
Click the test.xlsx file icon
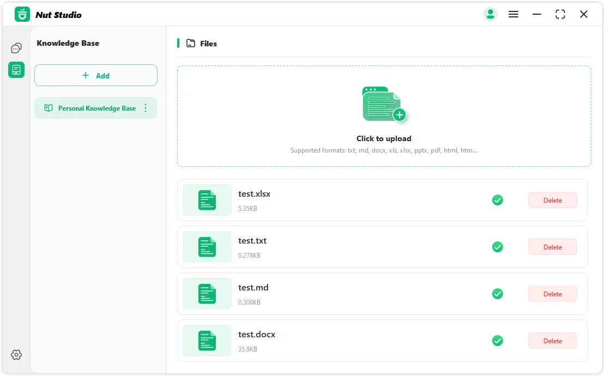207,200
